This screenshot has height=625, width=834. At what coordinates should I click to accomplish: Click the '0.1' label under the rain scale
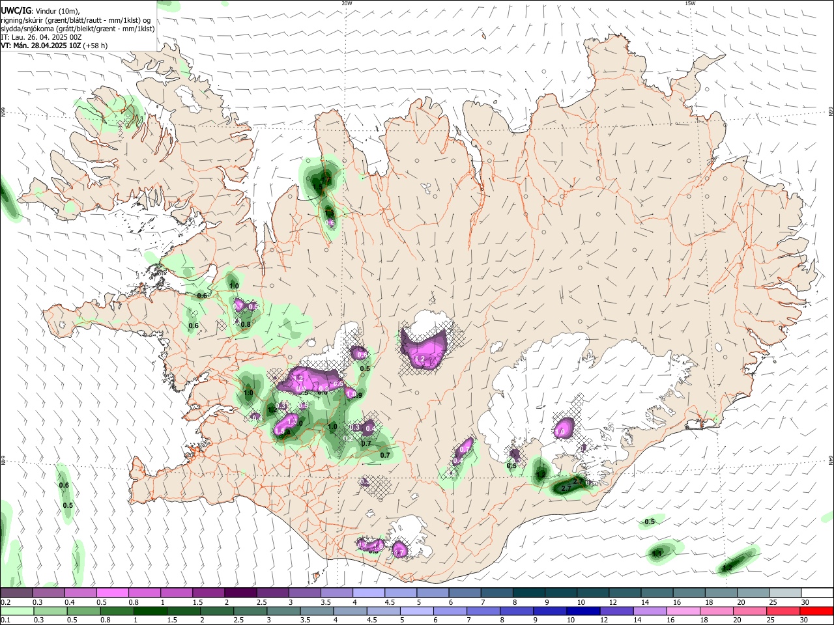point(6,620)
